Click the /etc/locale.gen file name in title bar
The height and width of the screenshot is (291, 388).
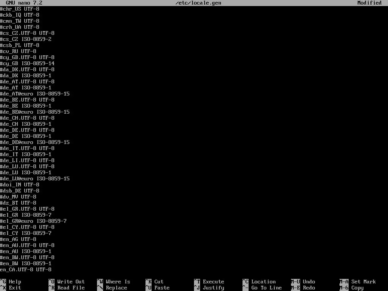click(x=198, y=3)
